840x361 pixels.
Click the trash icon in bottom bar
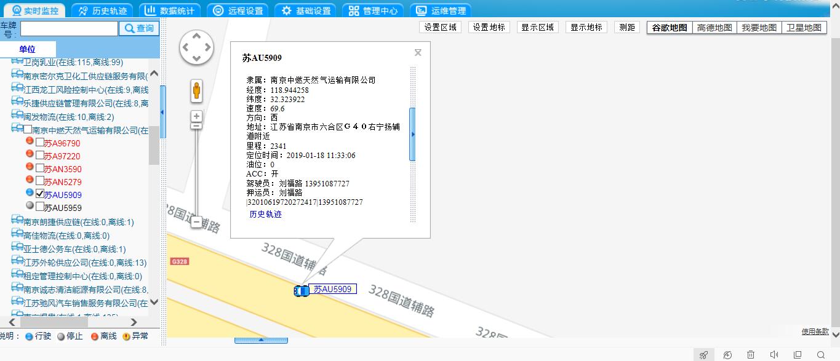751,355
